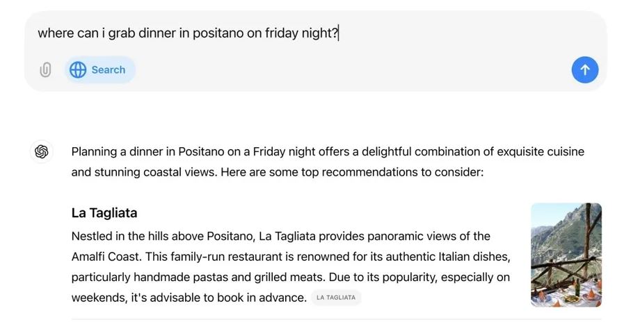Toggle the Search web mode off
This screenshot has height=322, width=624.
click(x=99, y=70)
